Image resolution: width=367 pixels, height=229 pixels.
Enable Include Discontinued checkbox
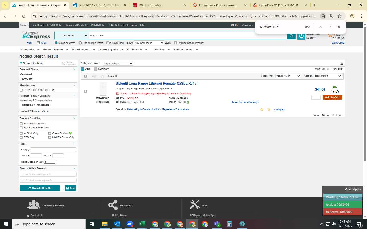pyautogui.click(x=21, y=124)
